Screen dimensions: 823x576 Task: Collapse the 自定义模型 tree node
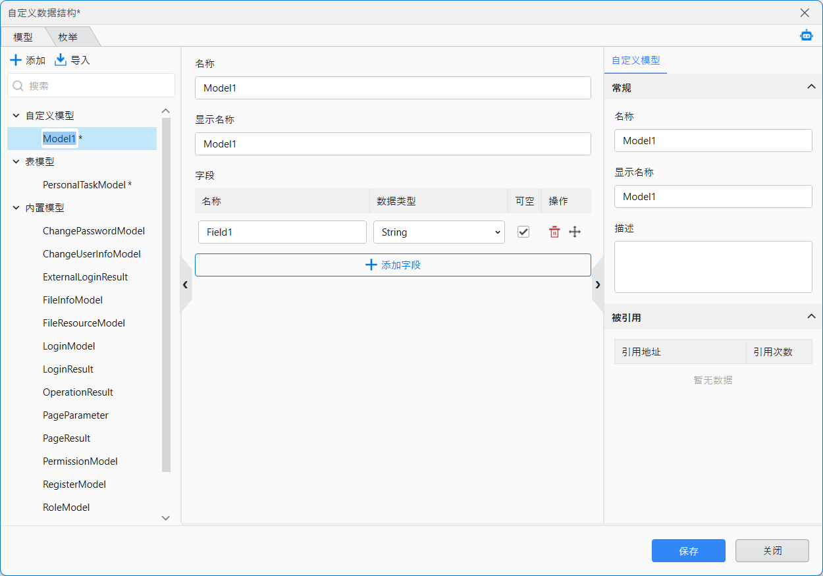click(x=16, y=115)
